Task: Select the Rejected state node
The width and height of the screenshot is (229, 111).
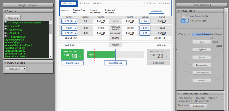Action: tap(202, 50)
